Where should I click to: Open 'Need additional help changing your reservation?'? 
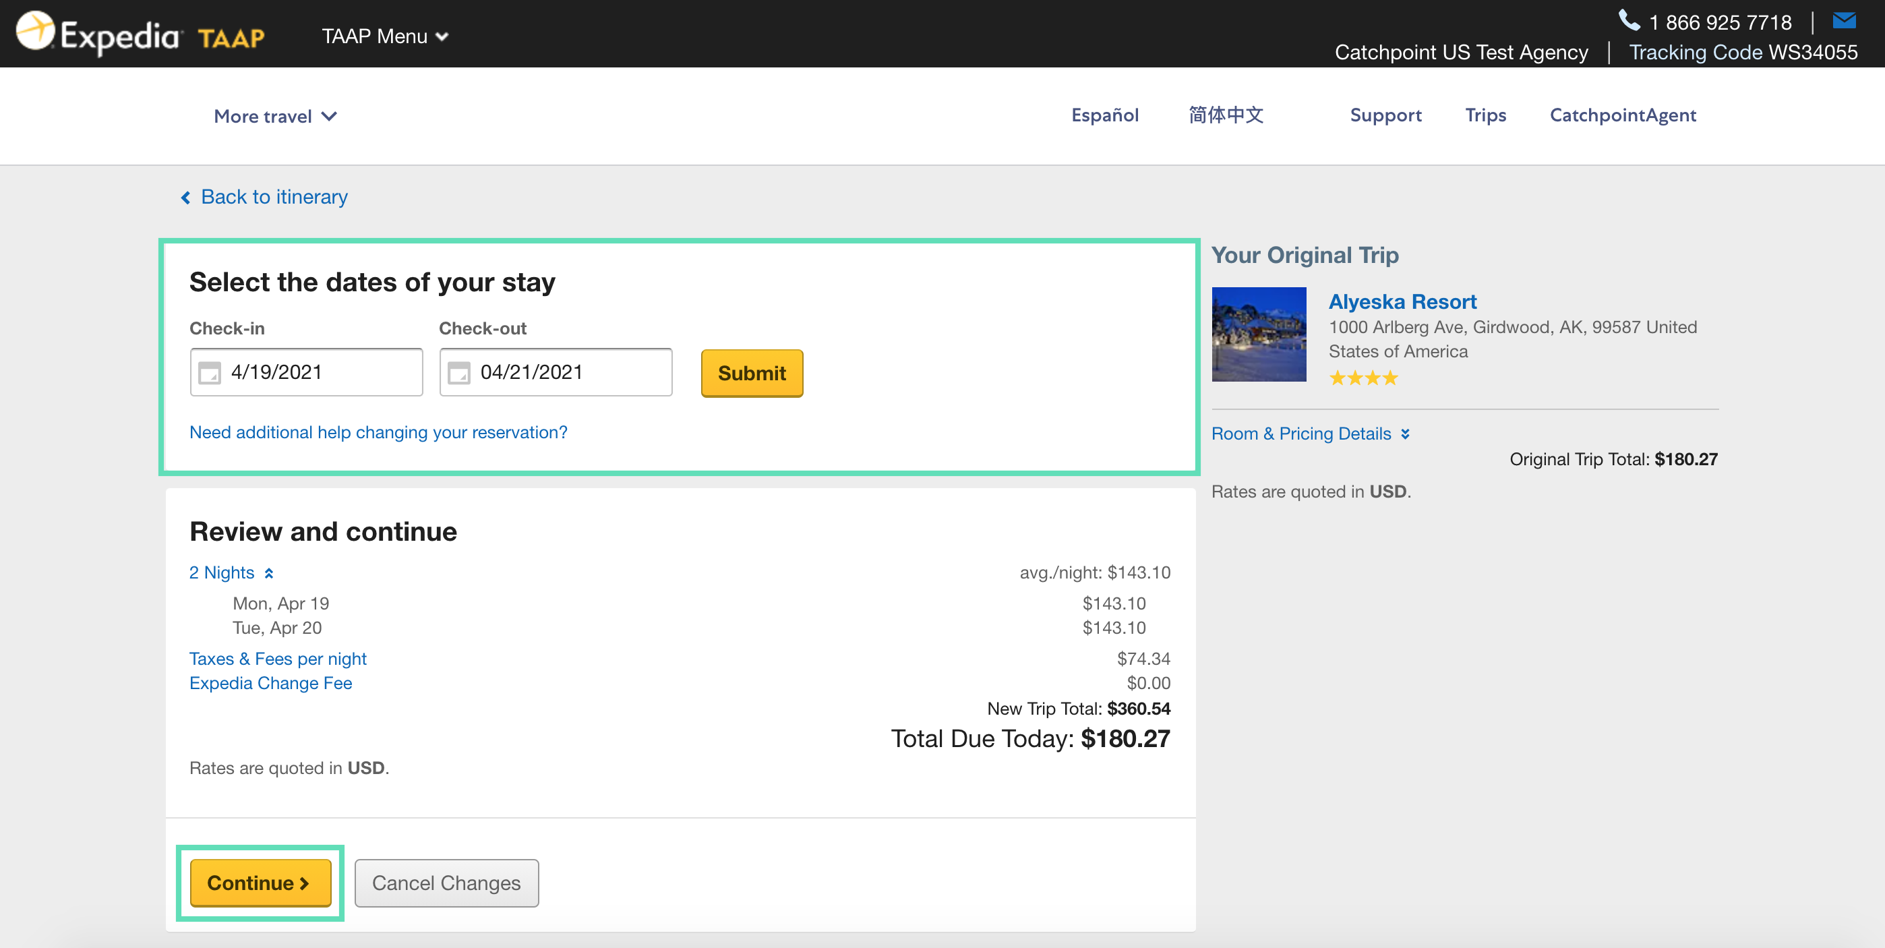click(378, 432)
